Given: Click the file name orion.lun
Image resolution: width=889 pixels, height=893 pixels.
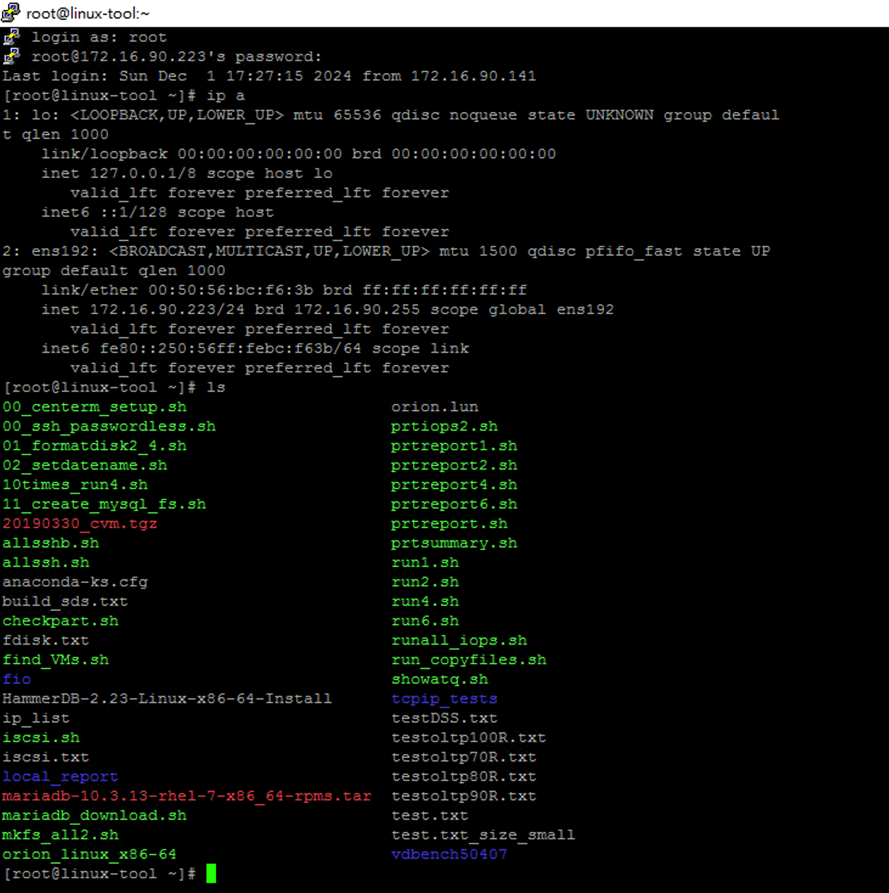Looking at the screenshot, I should 435,407.
